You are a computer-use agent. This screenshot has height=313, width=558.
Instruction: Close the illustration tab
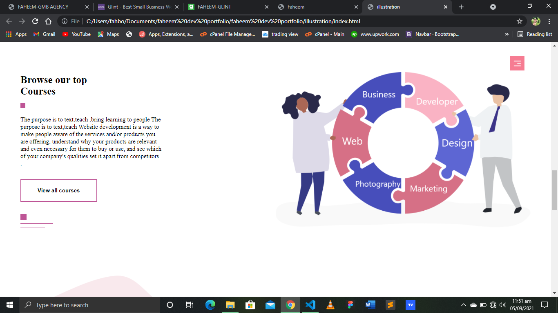(446, 7)
